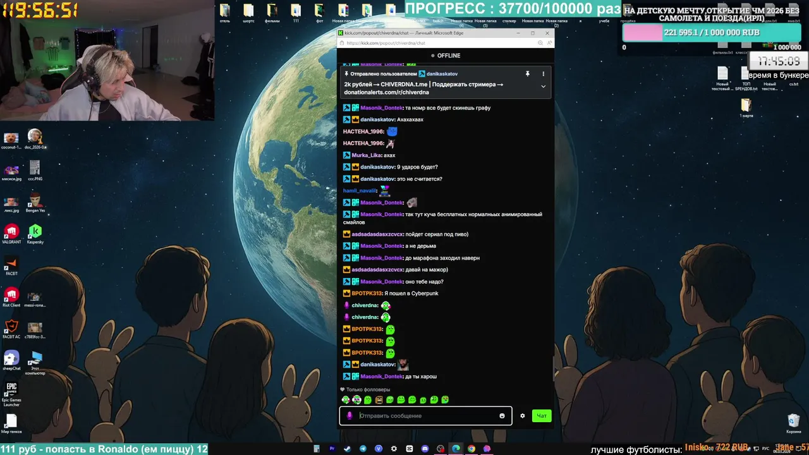Select the 'отель' desktop folder
This screenshot has width=809, height=455.
(224, 13)
